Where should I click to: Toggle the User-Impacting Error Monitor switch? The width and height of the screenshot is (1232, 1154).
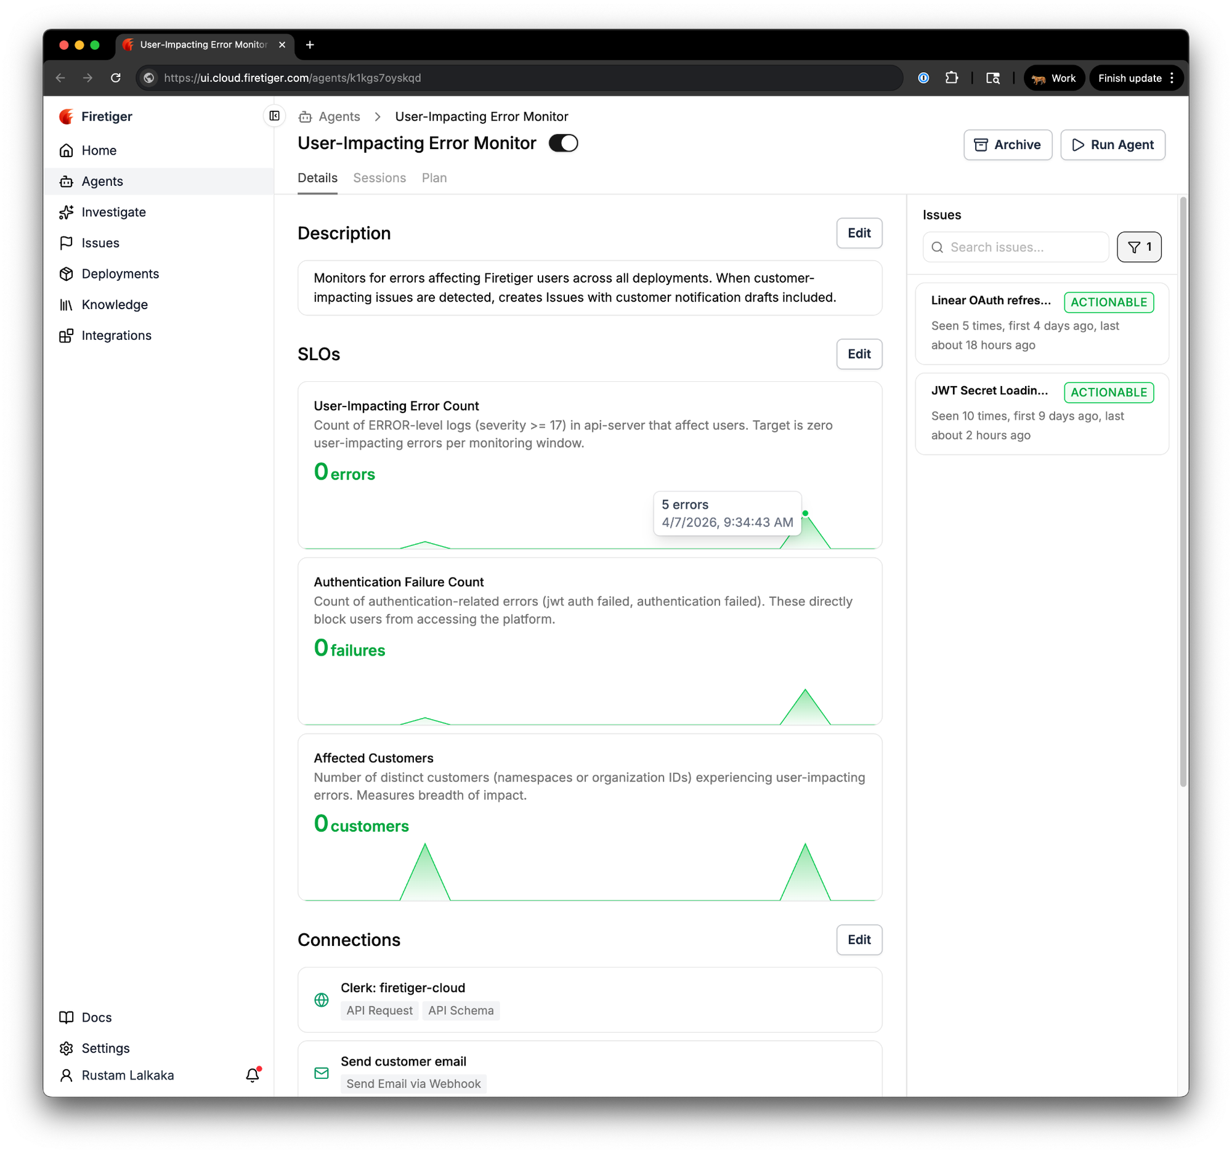click(x=563, y=143)
